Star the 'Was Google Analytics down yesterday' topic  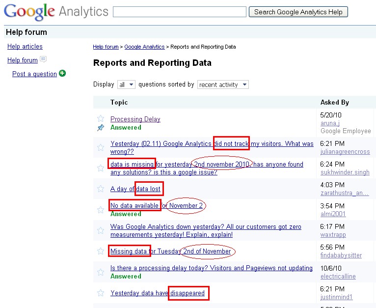[x=101, y=230]
